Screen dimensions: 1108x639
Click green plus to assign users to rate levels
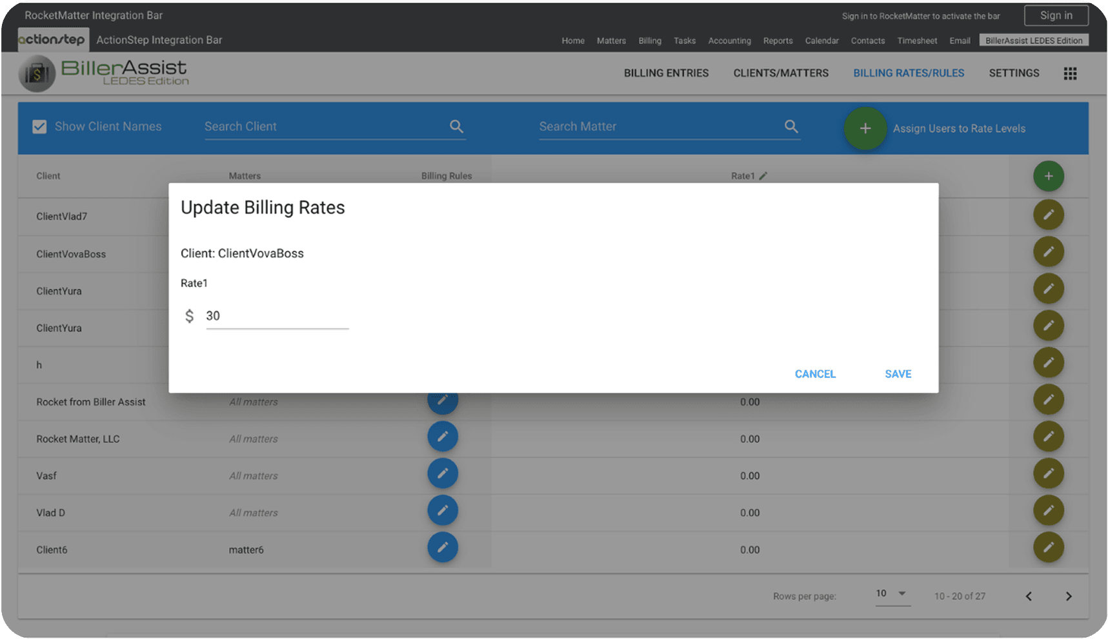pos(865,128)
